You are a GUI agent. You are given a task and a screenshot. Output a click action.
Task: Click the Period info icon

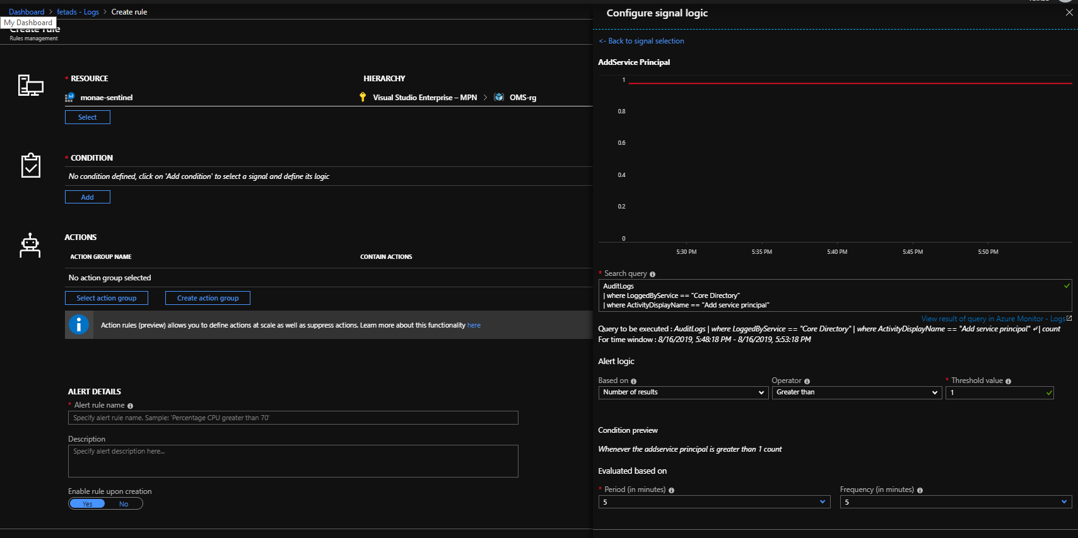click(671, 490)
